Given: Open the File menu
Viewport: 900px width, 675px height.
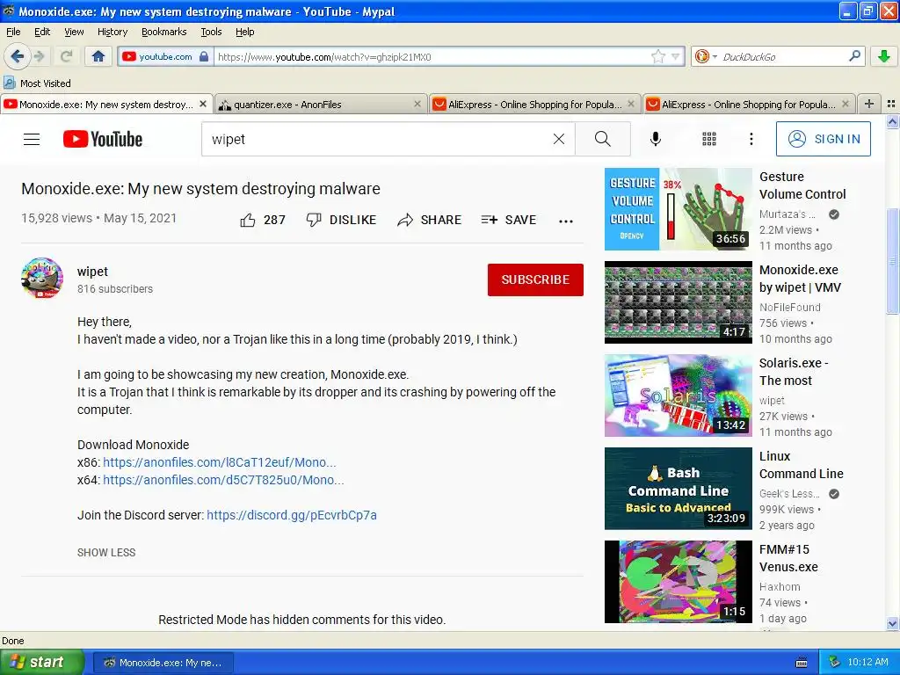Looking at the screenshot, I should coord(13,32).
